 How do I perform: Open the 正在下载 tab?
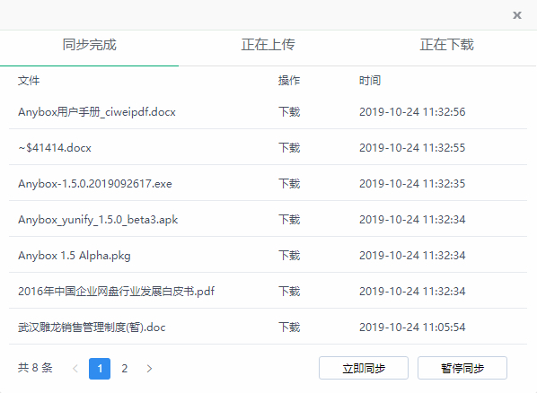(x=447, y=45)
